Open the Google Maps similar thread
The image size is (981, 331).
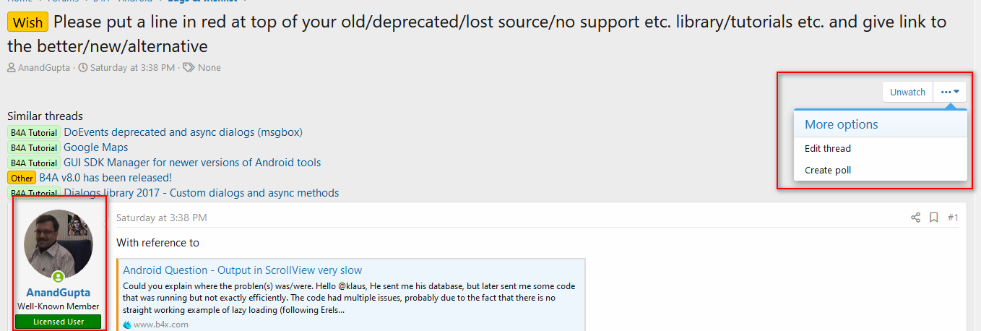(x=96, y=147)
